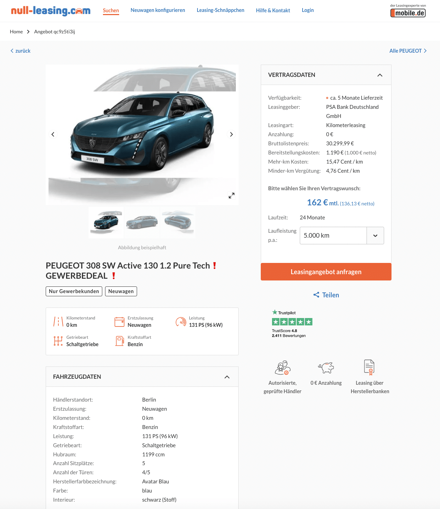This screenshot has height=509, width=440.
Task: Click the Leasing über Herstellerbanken document icon
Action: click(x=369, y=368)
